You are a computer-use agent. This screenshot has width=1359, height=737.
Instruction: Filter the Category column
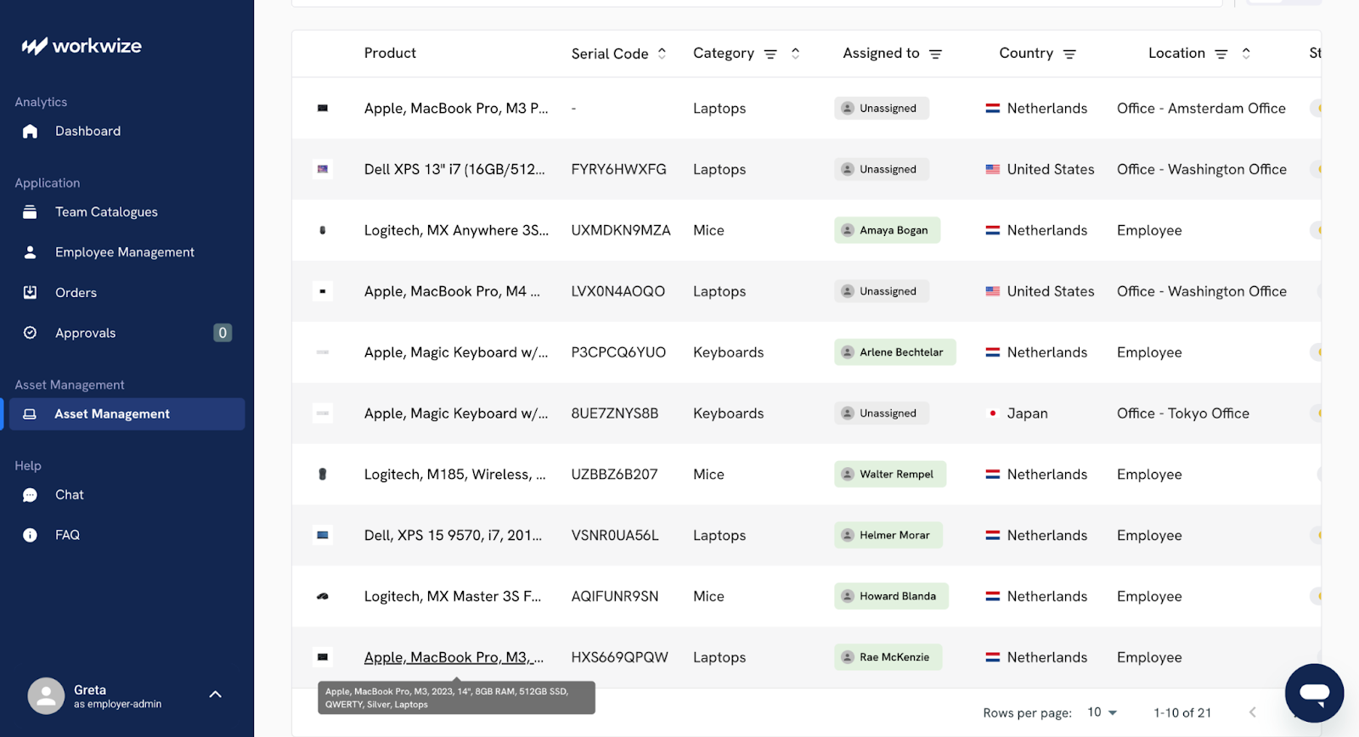pos(770,54)
